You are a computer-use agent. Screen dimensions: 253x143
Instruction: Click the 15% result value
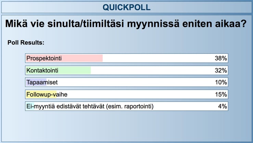221,94
